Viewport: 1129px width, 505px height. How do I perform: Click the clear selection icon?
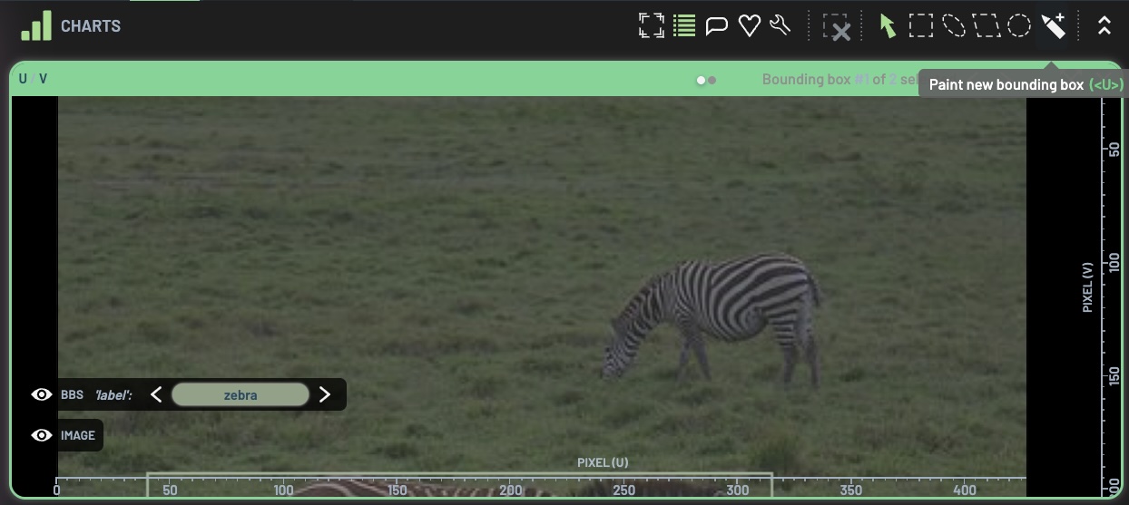837,27
